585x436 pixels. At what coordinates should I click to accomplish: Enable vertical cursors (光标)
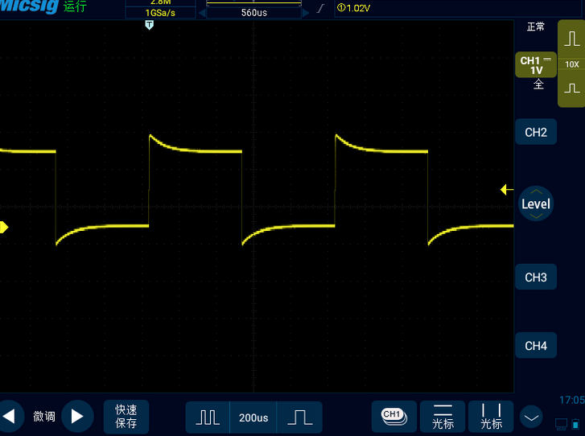[491, 416]
